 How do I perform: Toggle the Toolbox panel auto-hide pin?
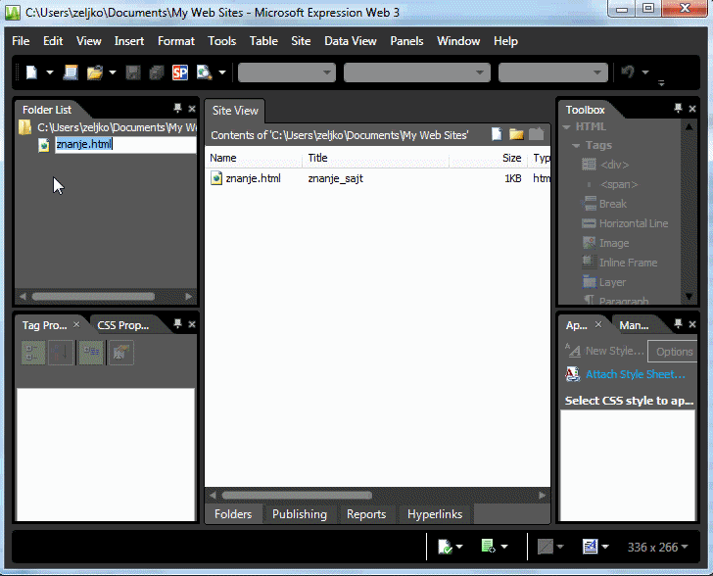(x=678, y=109)
